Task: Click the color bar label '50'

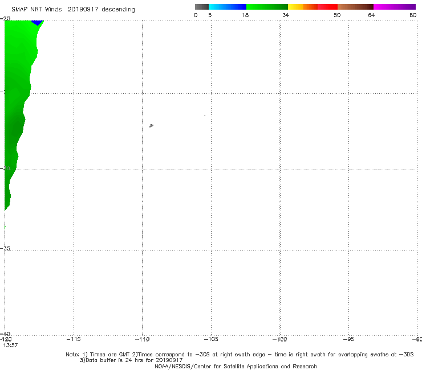Action: [337, 15]
